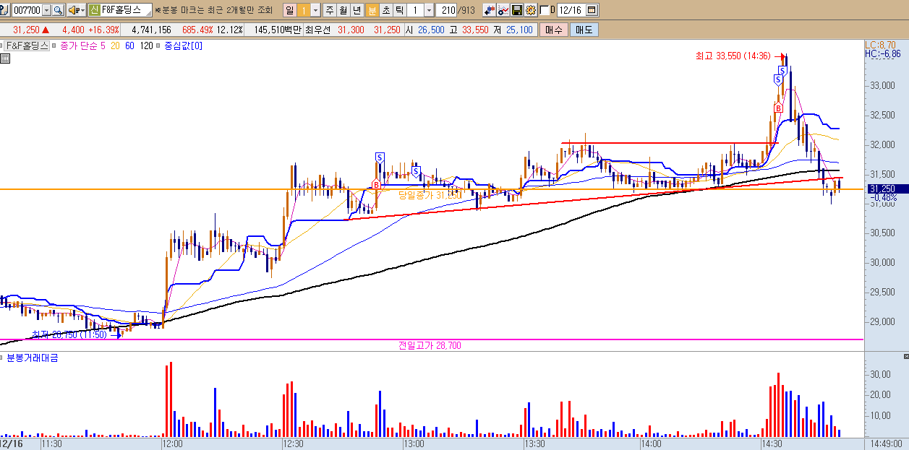Click the 최우선 quote label

point(317,30)
